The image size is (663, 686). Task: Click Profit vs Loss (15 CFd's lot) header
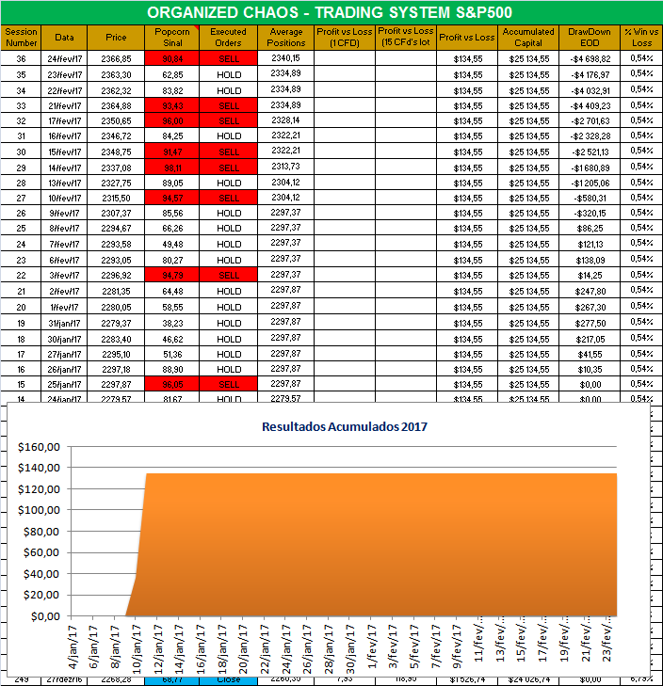406,38
